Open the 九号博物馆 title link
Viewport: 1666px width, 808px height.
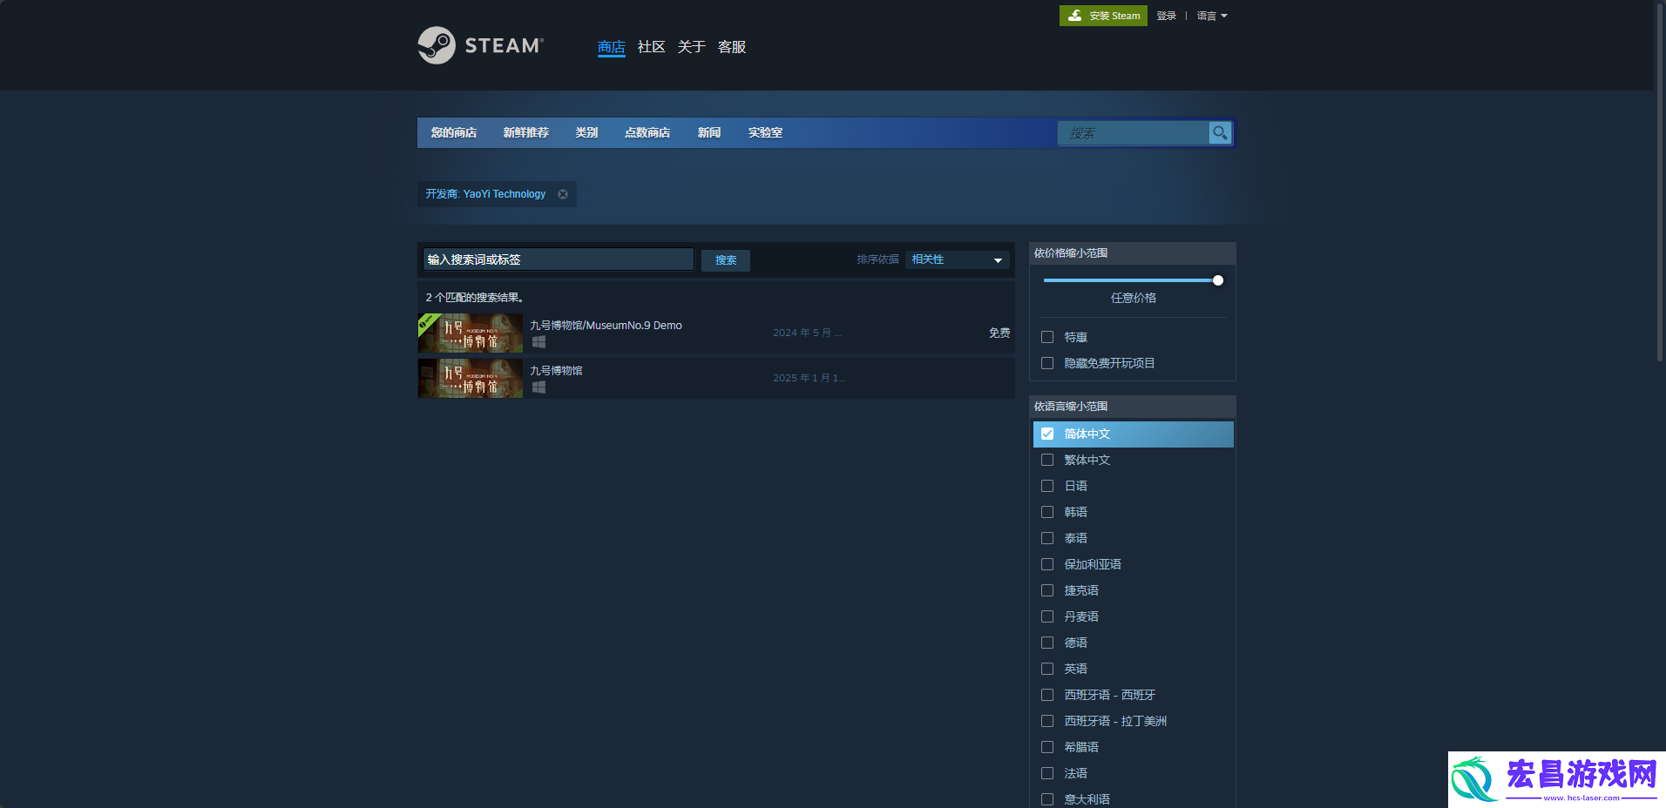[556, 371]
